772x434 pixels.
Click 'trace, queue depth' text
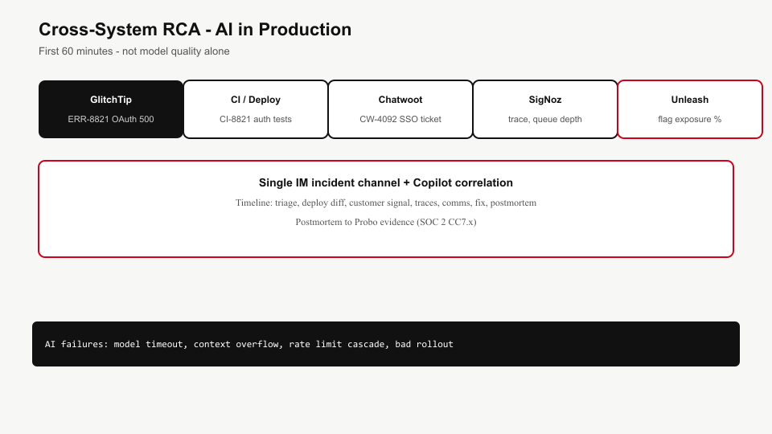point(545,119)
